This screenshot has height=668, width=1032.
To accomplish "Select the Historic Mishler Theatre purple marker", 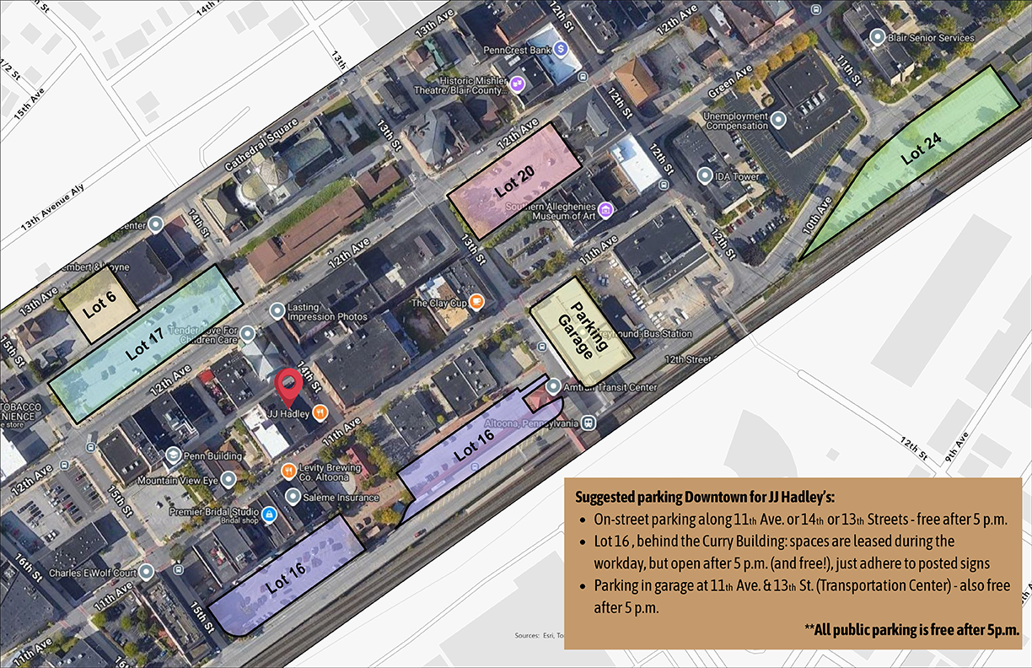I will point(518,83).
